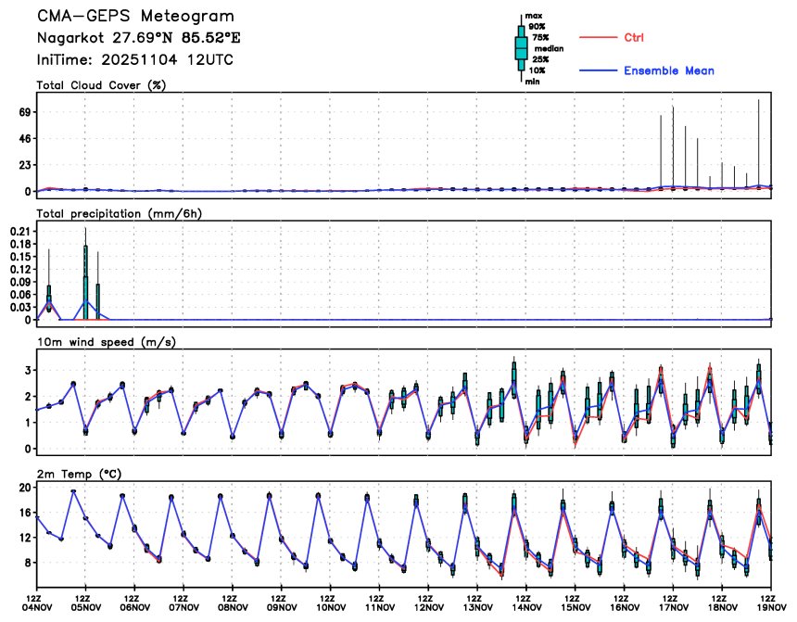This screenshot has width=797, height=622.
Task: Click the IniTime 20251104 12UTC text
Action: click(x=134, y=59)
